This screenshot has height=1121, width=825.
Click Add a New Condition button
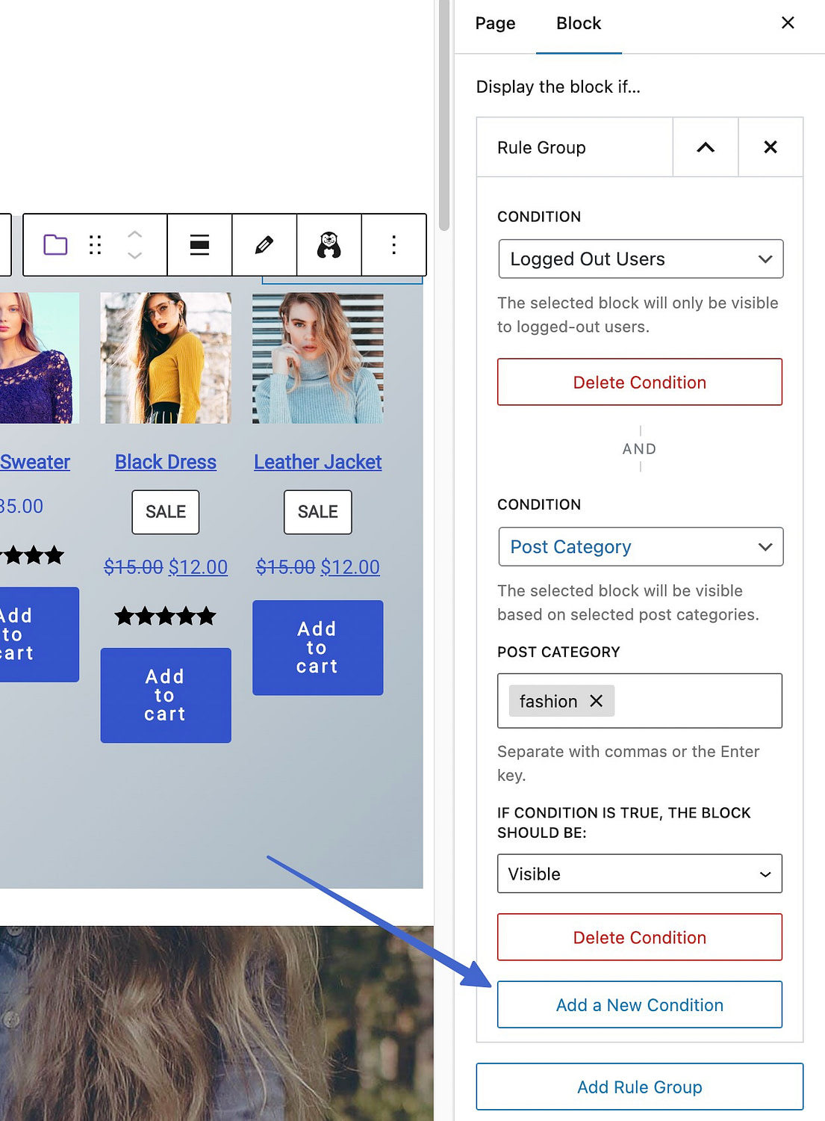click(x=640, y=1004)
